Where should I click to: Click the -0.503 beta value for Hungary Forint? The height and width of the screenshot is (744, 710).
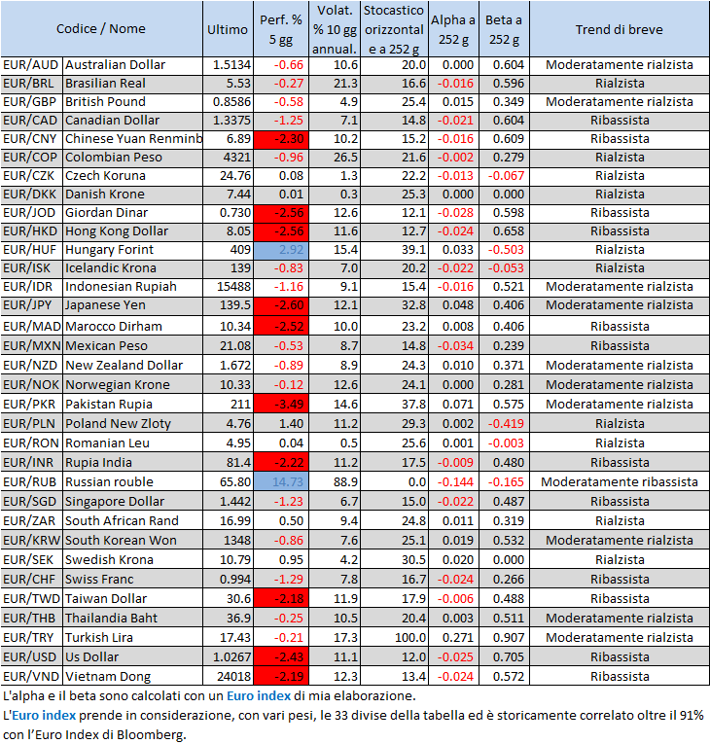pos(504,250)
